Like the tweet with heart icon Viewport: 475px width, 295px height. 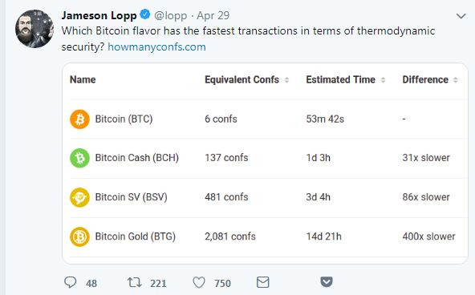[x=199, y=283]
